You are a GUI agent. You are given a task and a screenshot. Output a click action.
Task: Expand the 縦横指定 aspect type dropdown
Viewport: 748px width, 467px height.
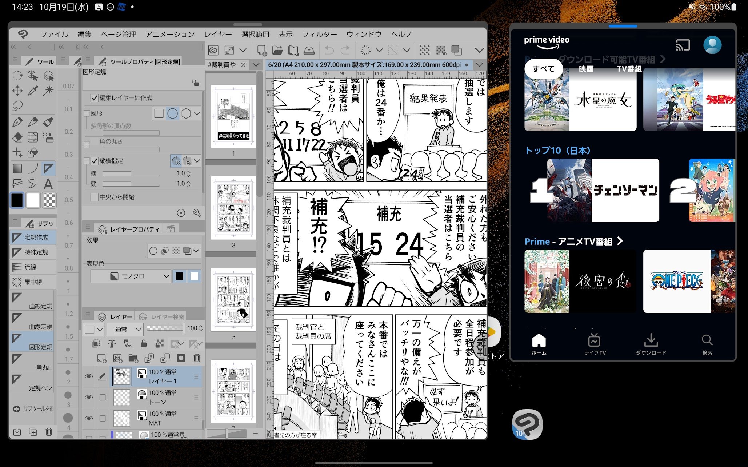coord(197,161)
